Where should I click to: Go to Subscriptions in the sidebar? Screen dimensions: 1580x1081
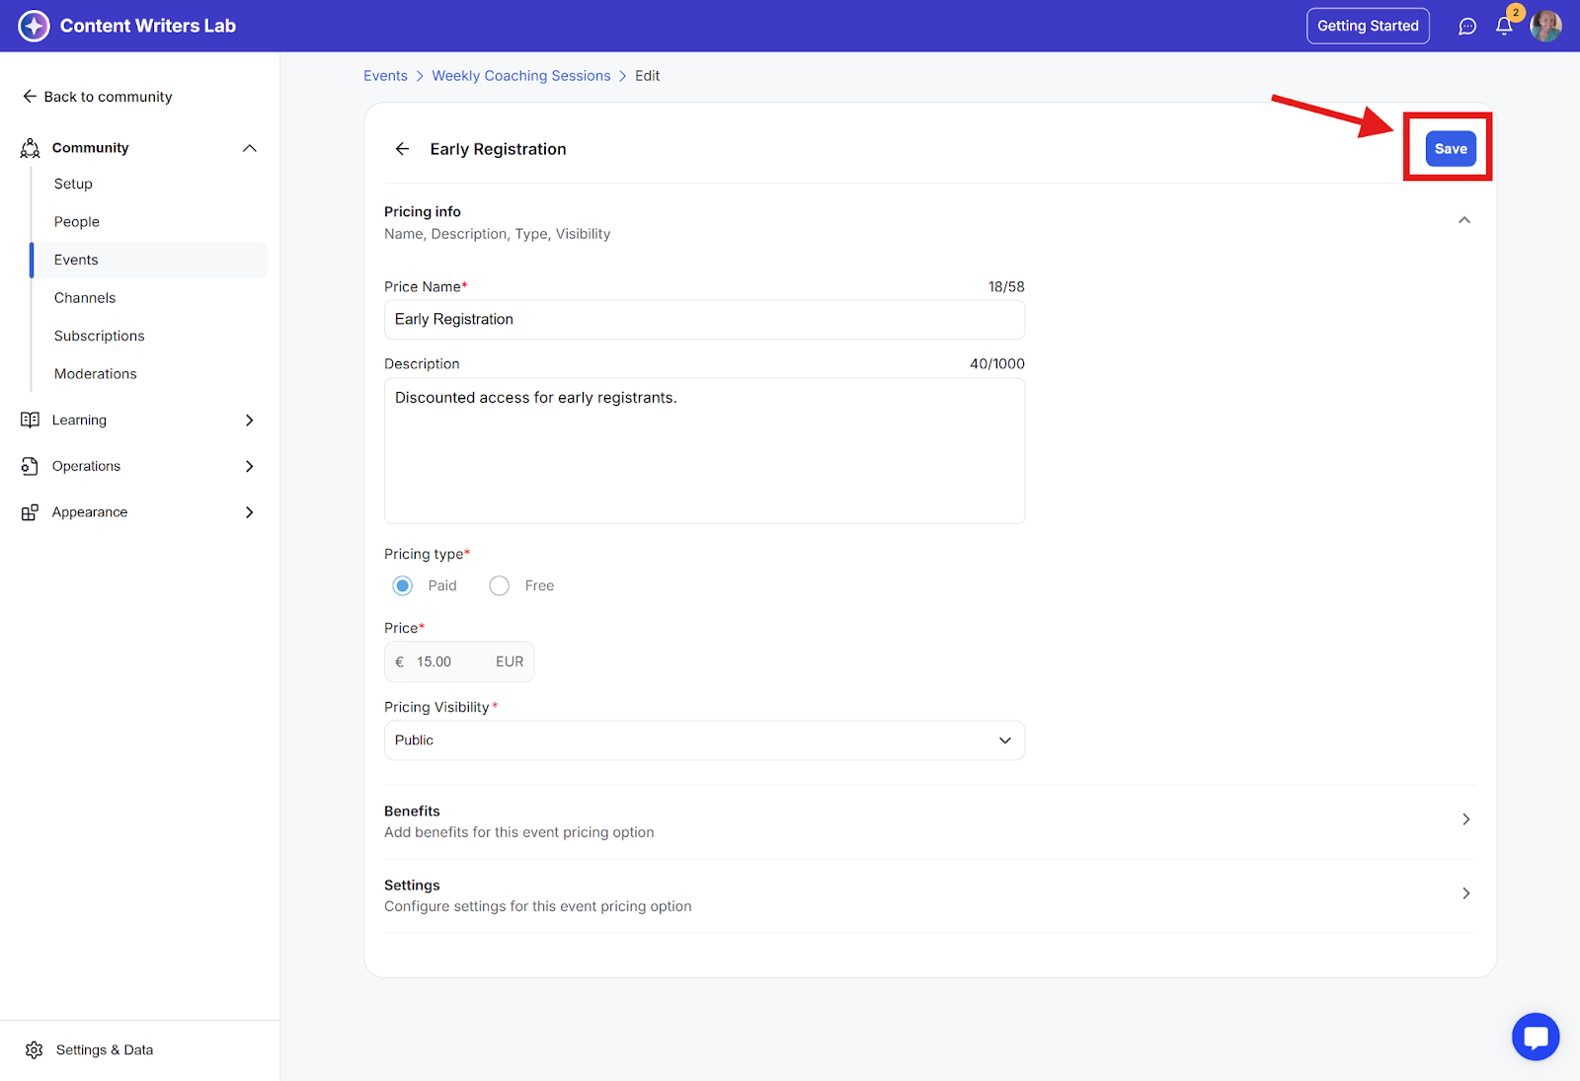click(100, 336)
